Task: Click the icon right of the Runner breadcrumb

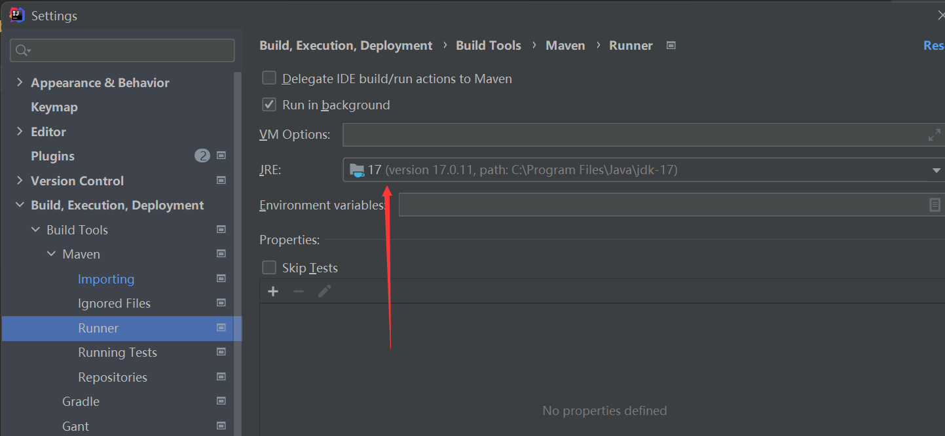Action: (x=671, y=45)
